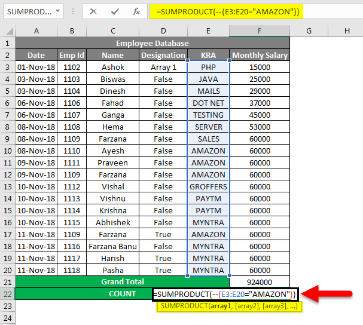Open the Name Box dropdown arrow

click(58, 11)
